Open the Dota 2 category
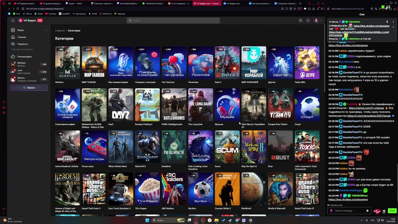This screenshot has width=398, height=224. (x=227, y=63)
